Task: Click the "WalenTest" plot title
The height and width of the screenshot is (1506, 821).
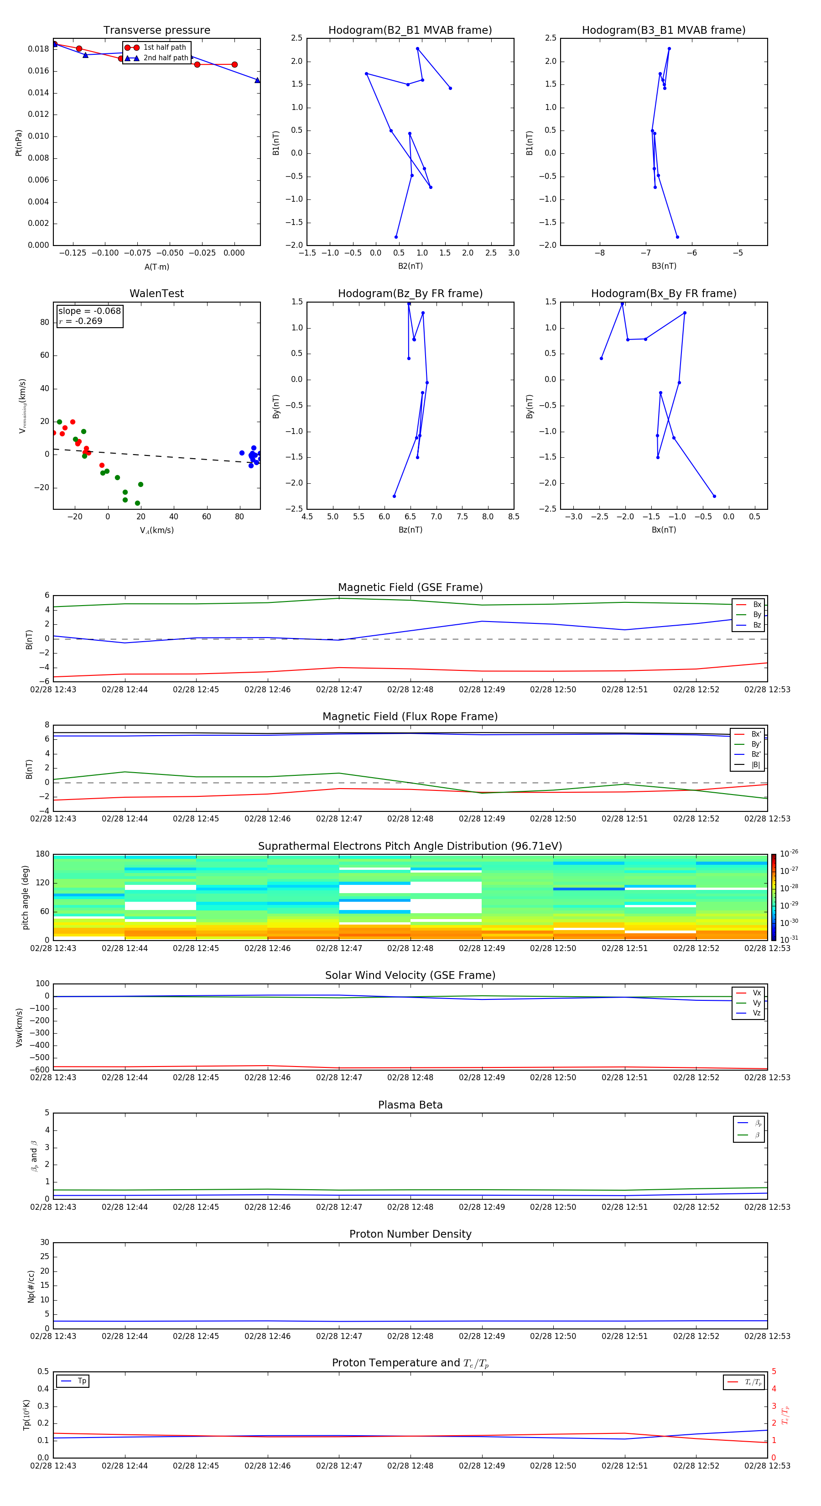Action: pyautogui.click(x=156, y=293)
